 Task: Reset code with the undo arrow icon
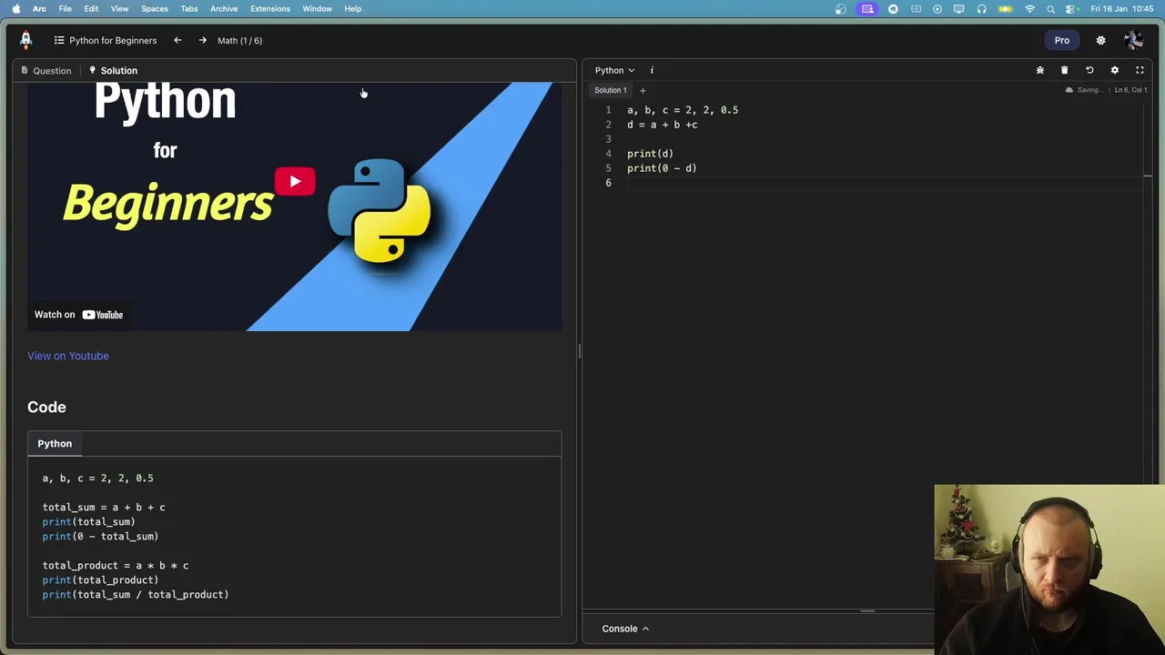point(1089,70)
